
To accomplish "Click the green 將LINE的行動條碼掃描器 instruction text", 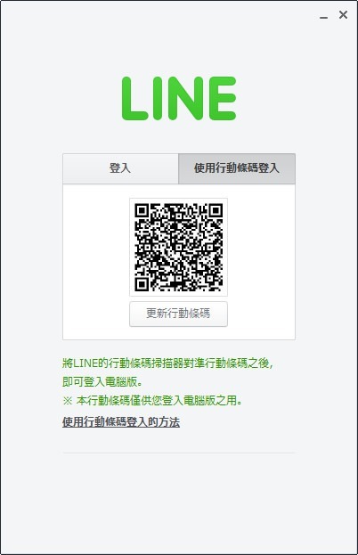I will coord(167,363).
